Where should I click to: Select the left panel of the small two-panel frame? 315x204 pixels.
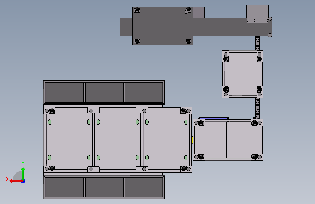(x=211, y=140)
